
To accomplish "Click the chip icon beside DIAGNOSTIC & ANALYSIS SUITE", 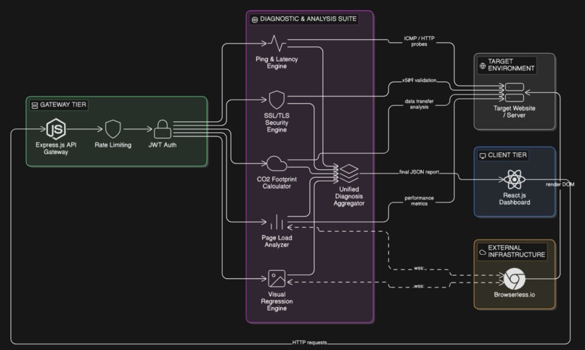I will (255, 20).
